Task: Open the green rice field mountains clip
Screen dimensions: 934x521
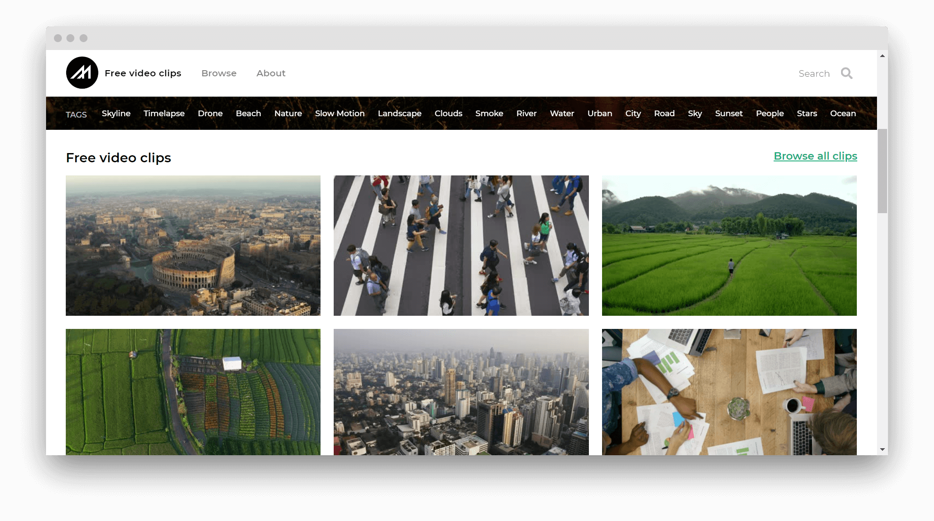Action: [729, 246]
